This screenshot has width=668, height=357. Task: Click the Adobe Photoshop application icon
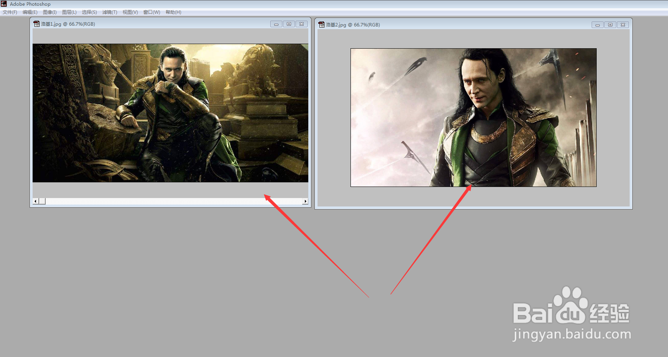(x=4, y=4)
